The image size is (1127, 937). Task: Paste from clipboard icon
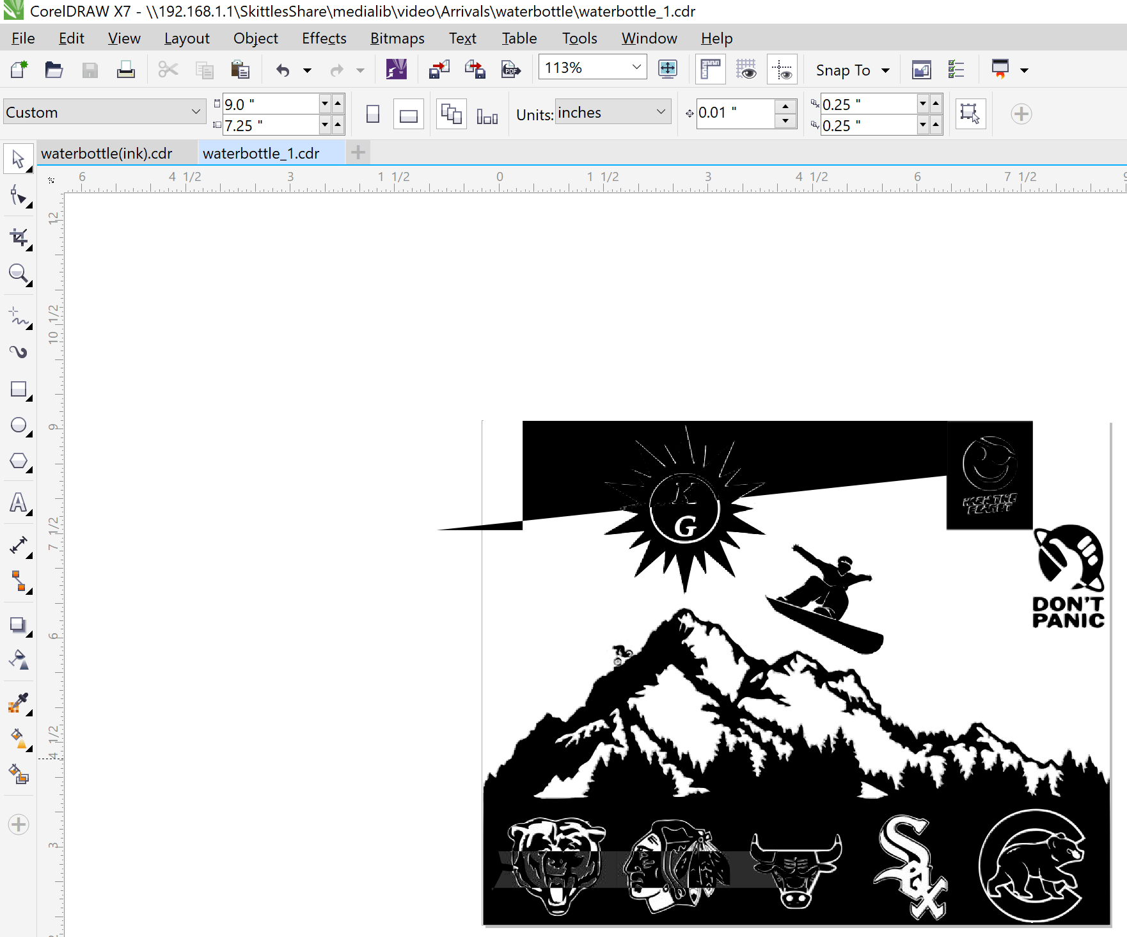pyautogui.click(x=240, y=69)
